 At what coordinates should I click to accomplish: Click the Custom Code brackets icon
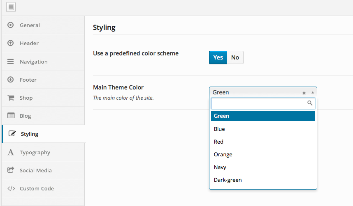coord(11,188)
